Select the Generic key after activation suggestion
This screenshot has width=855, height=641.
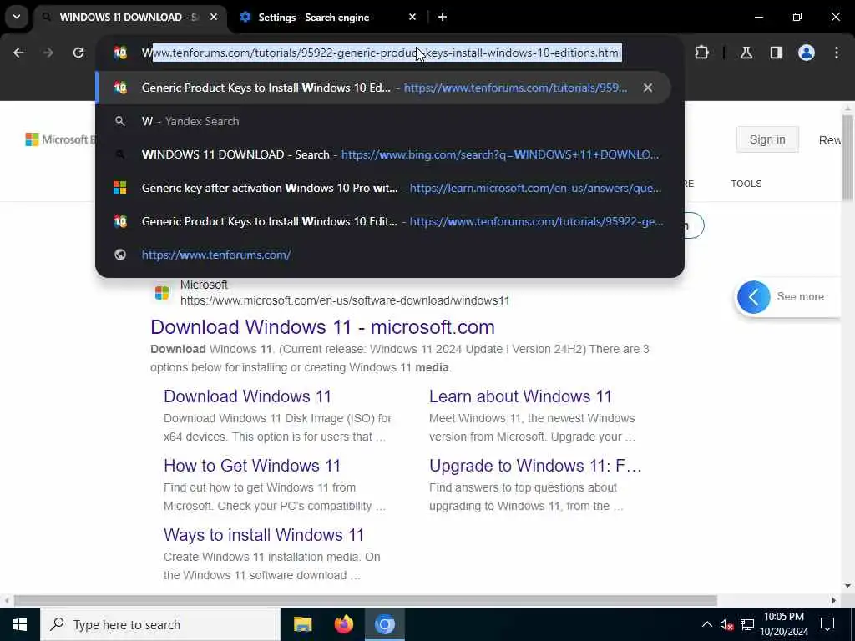[389, 188]
